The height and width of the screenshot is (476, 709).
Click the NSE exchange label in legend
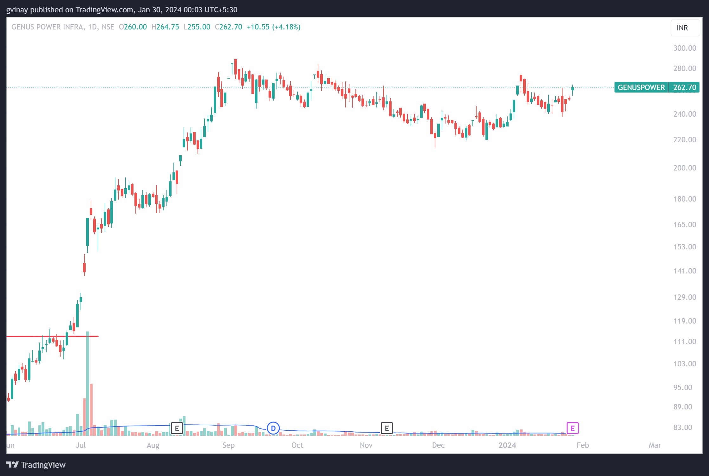108,27
